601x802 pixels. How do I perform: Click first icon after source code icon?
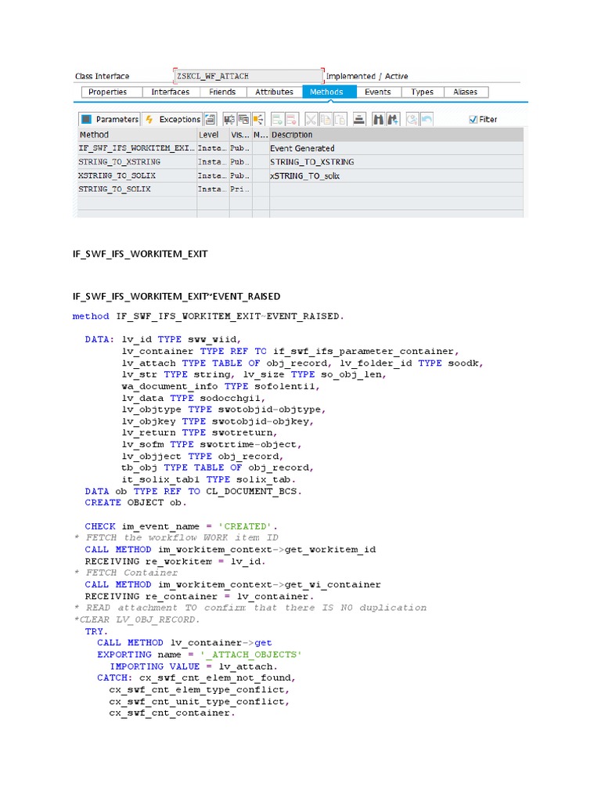tap(229, 119)
